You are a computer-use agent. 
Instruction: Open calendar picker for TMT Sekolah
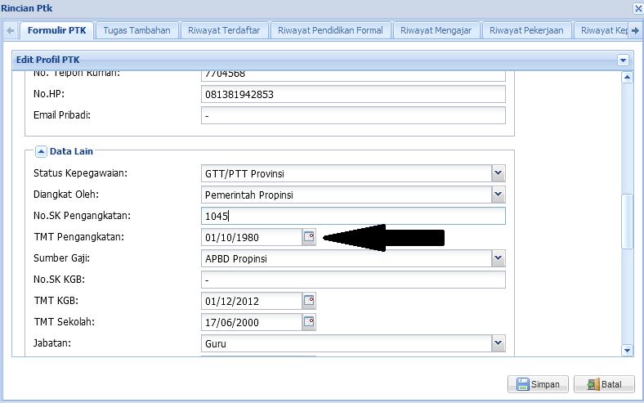(309, 322)
